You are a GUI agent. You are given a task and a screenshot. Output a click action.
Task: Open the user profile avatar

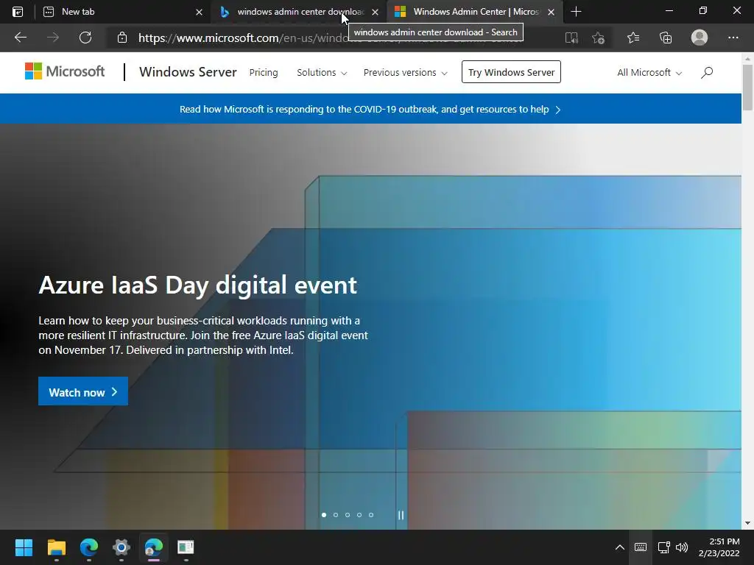[x=700, y=38]
